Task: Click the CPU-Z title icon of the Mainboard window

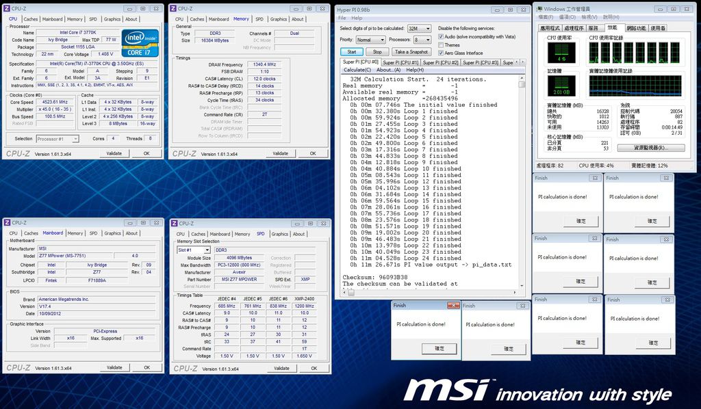Action: [x=7, y=222]
